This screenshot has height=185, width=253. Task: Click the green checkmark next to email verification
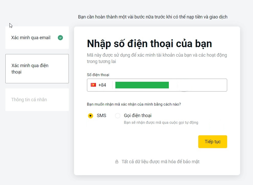[x=60, y=38]
